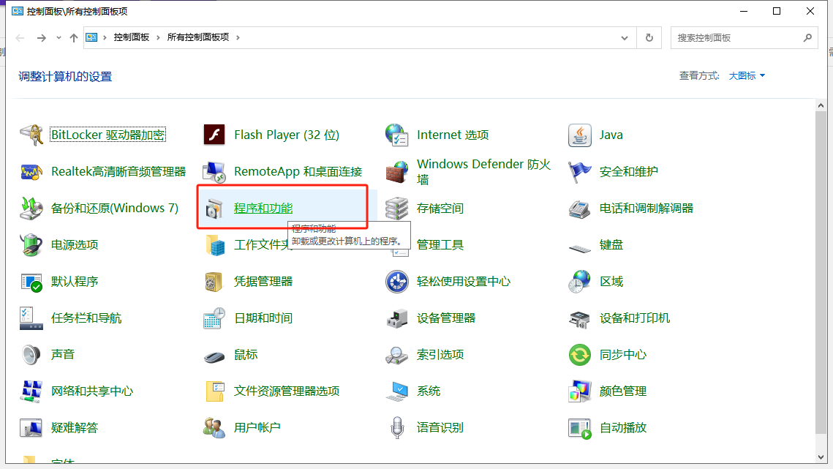
Task: Open the 网络和共享中心 link text
Action: pyautogui.click(x=92, y=391)
